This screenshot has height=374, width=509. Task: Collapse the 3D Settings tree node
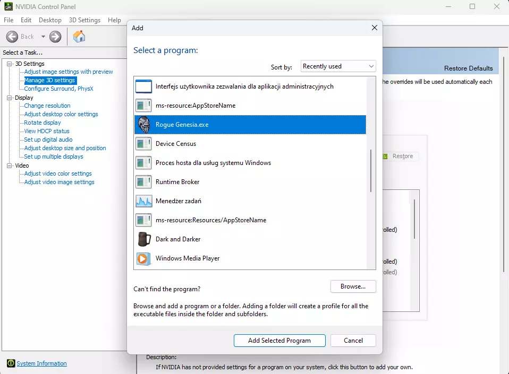(x=10, y=64)
